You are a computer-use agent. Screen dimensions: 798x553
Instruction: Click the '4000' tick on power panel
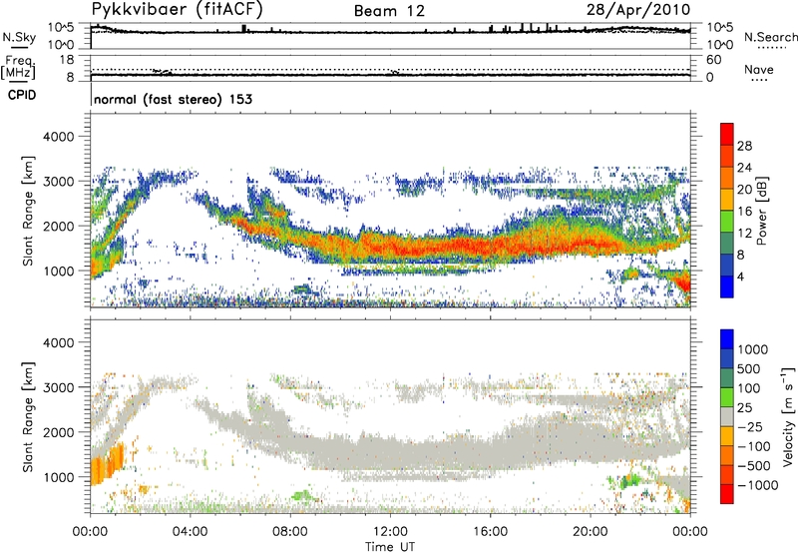pos(58,137)
